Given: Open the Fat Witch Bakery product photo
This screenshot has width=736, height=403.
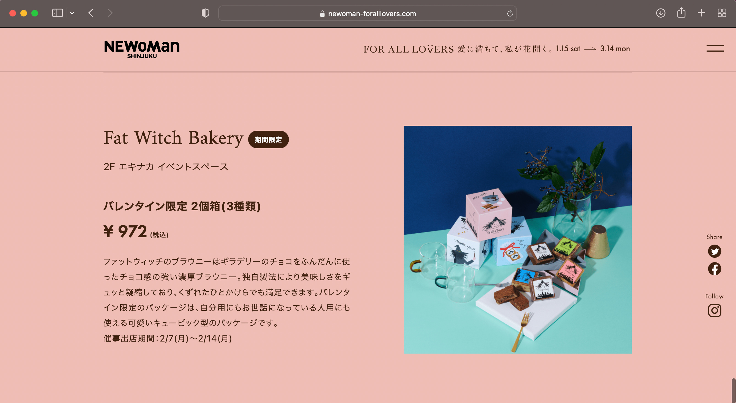Looking at the screenshot, I should (518, 240).
